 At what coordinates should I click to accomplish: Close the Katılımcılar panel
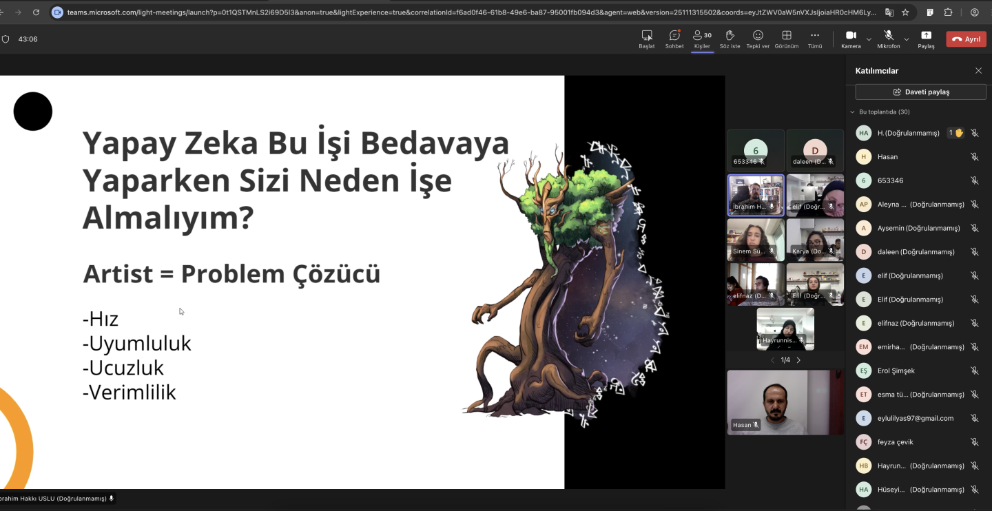tap(978, 71)
